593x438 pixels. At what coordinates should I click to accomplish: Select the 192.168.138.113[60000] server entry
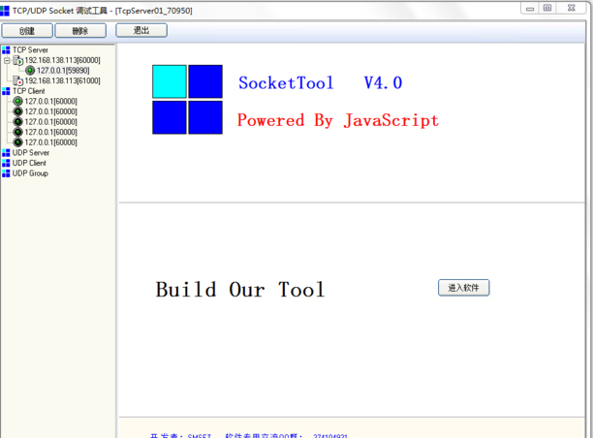click(62, 60)
